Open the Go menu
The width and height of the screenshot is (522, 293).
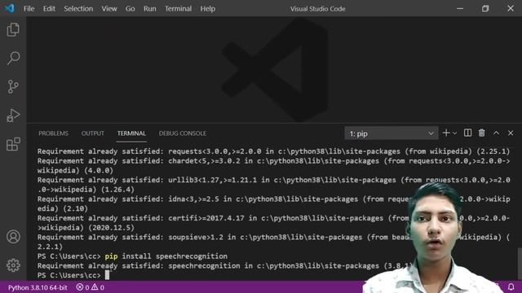click(x=130, y=9)
